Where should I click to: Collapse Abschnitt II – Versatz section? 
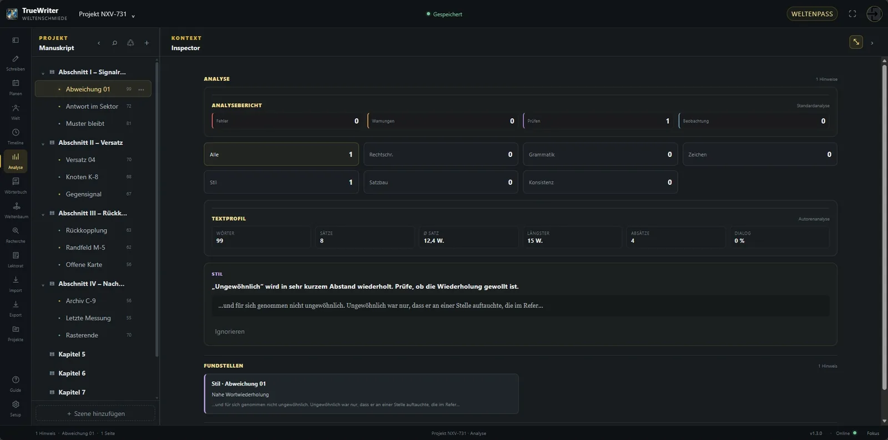pyautogui.click(x=43, y=143)
